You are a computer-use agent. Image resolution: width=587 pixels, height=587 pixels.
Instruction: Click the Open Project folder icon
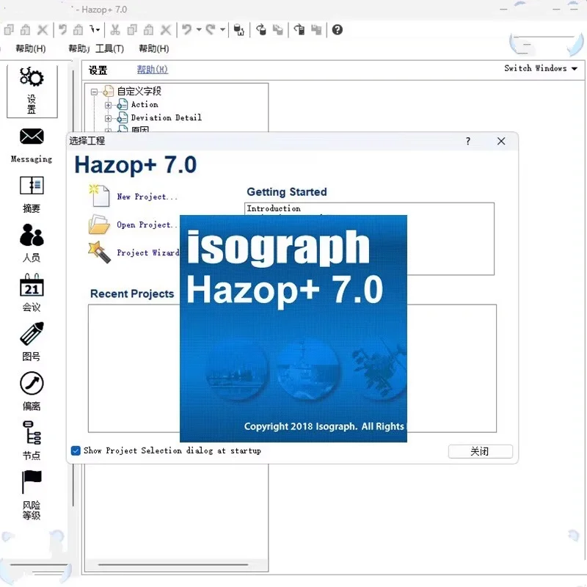coord(99,224)
